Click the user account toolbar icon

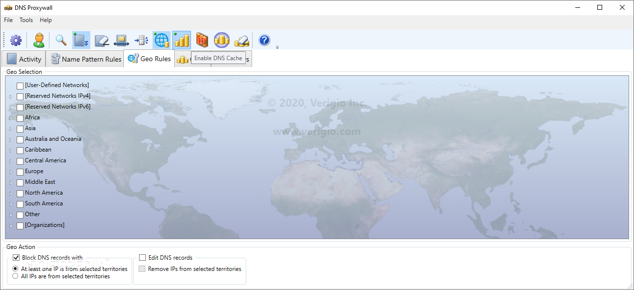(x=39, y=40)
